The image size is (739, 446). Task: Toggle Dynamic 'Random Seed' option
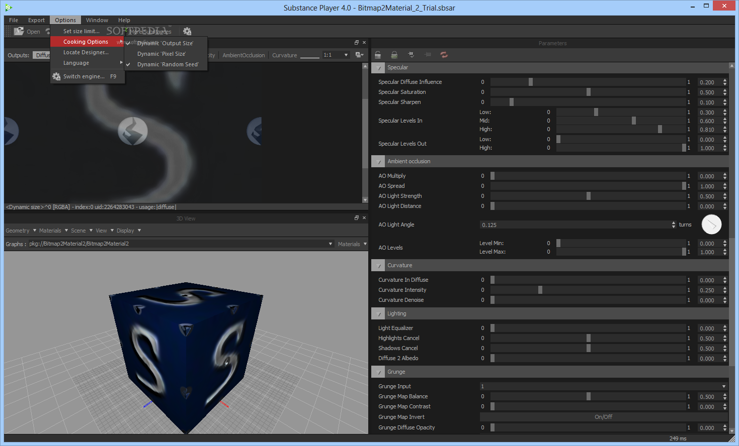click(x=166, y=64)
